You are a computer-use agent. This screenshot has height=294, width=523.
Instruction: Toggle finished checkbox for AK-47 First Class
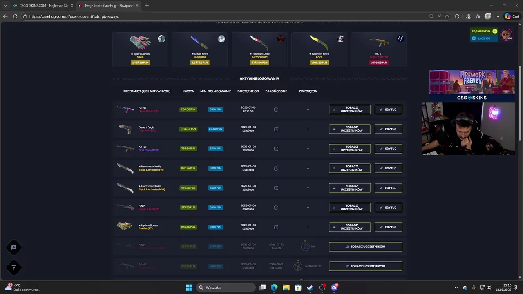point(276,149)
